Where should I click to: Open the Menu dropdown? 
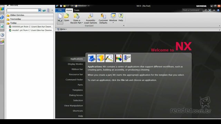coord(62,29)
